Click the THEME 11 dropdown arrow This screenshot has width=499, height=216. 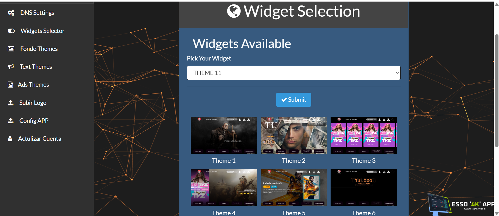pos(397,73)
